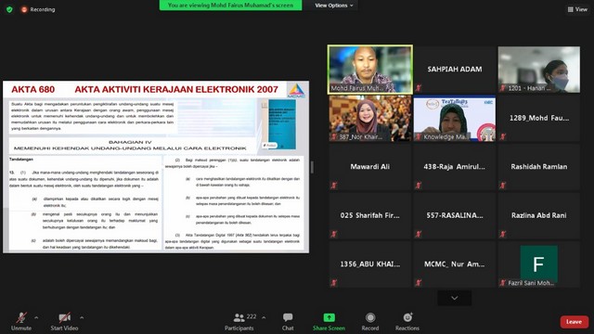Click the red Recording indicator
This screenshot has width=594, height=334.
[38, 9]
